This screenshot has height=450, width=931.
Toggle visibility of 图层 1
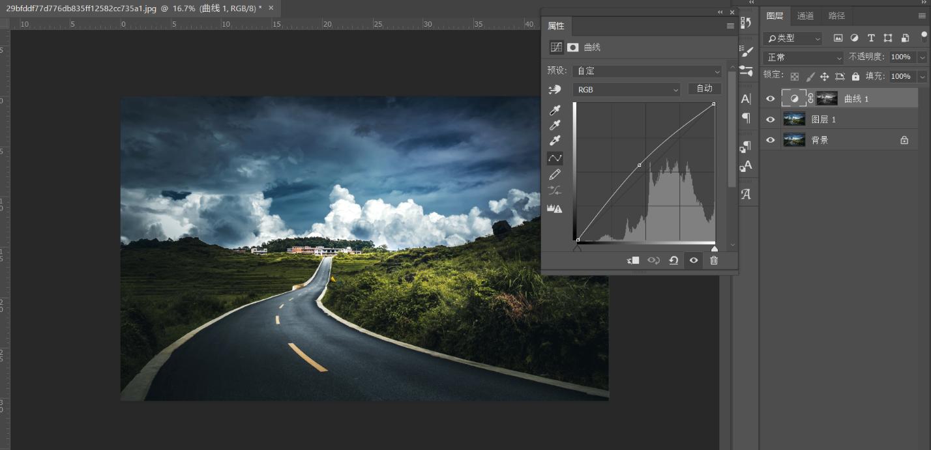coord(770,119)
